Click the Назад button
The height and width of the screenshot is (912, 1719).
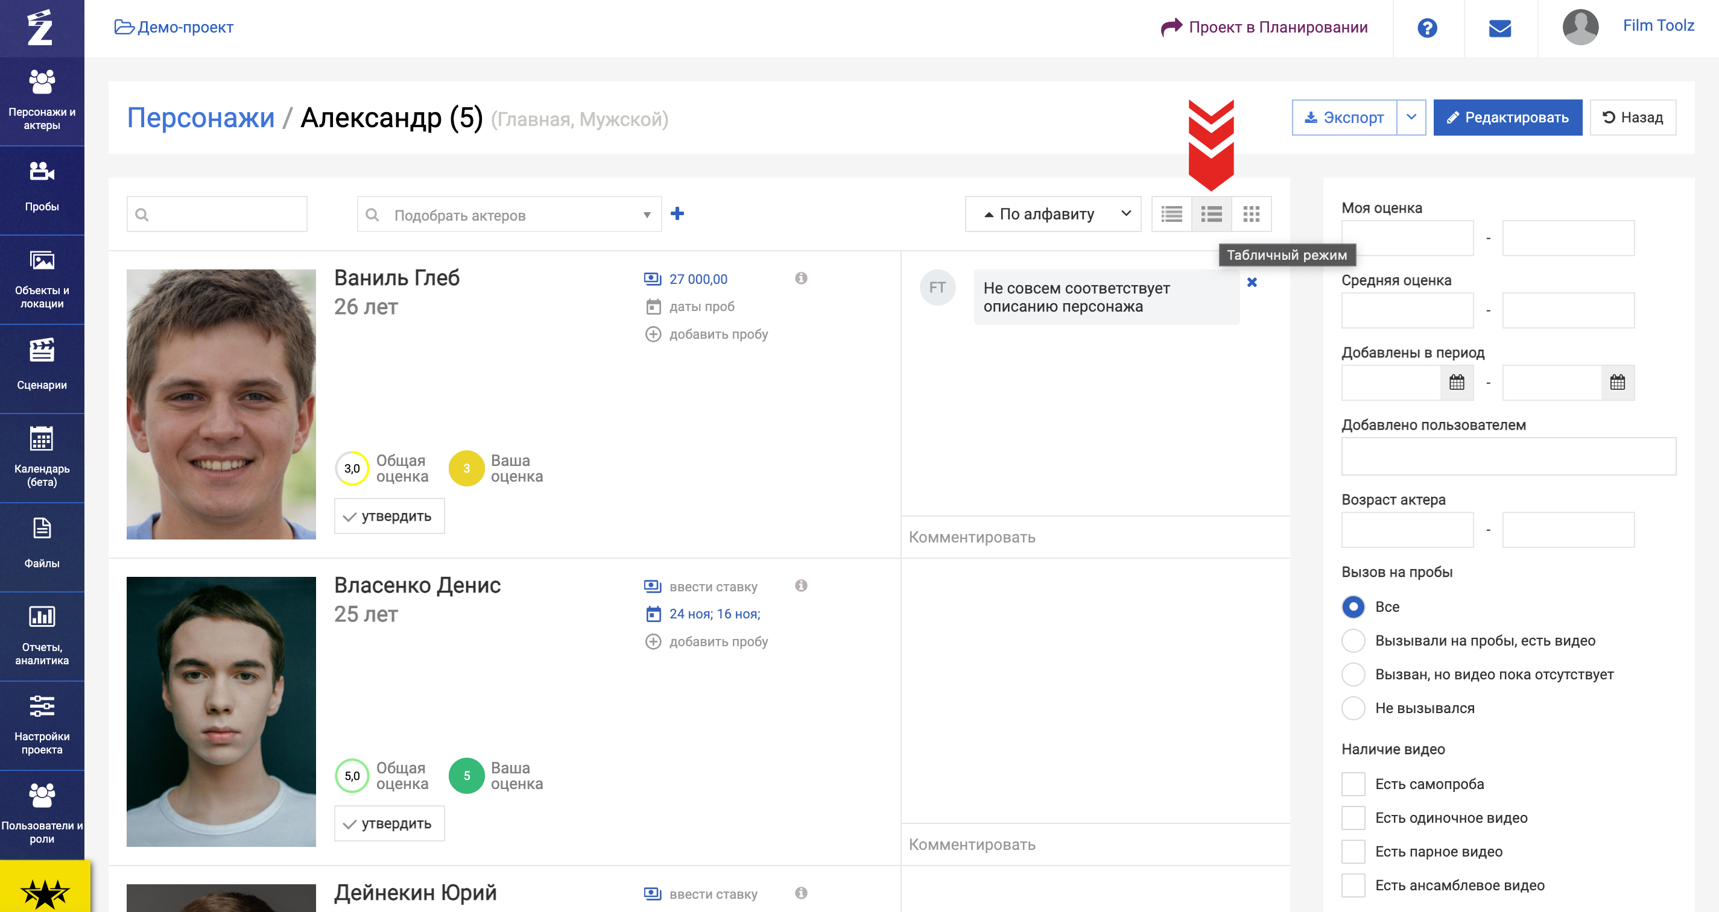coord(1632,118)
